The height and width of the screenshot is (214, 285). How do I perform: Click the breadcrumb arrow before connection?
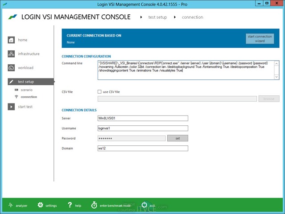(x=175, y=17)
